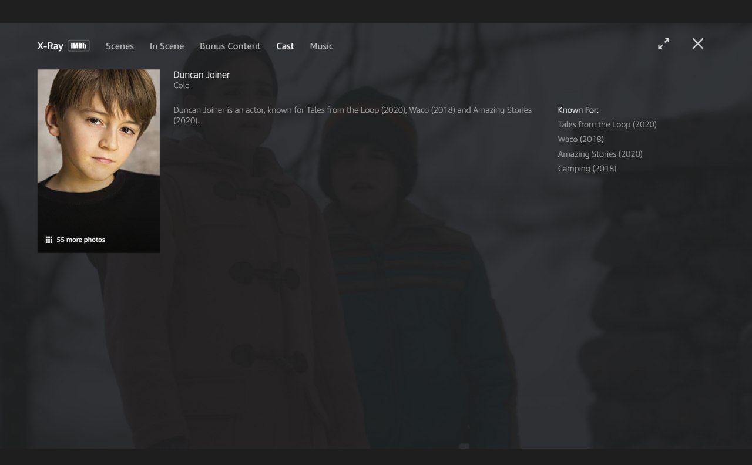Click the Duncan Joiner biography text
752x465 pixels.
coord(352,115)
